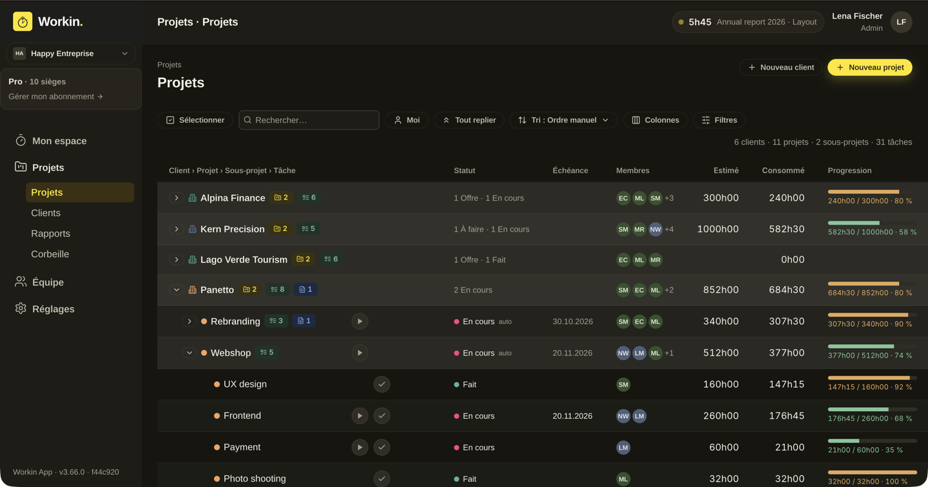
Task: Click the blue document badge on Panetto
Action: 305,289
